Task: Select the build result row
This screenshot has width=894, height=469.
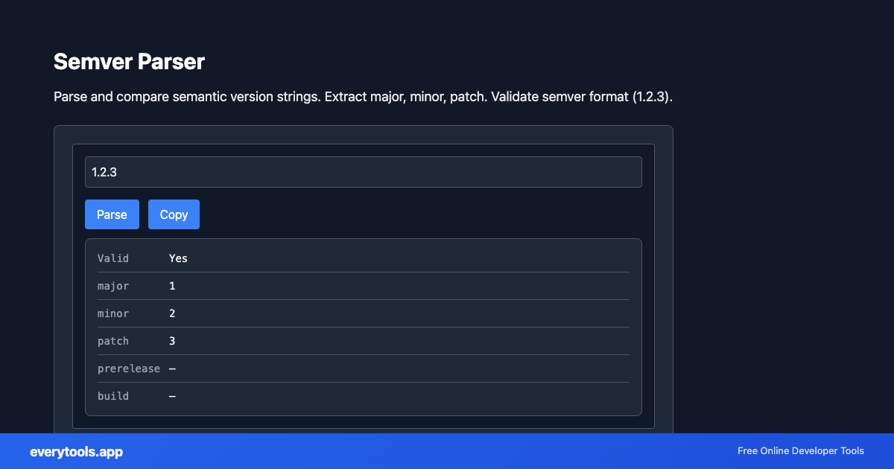Action: [x=364, y=395]
